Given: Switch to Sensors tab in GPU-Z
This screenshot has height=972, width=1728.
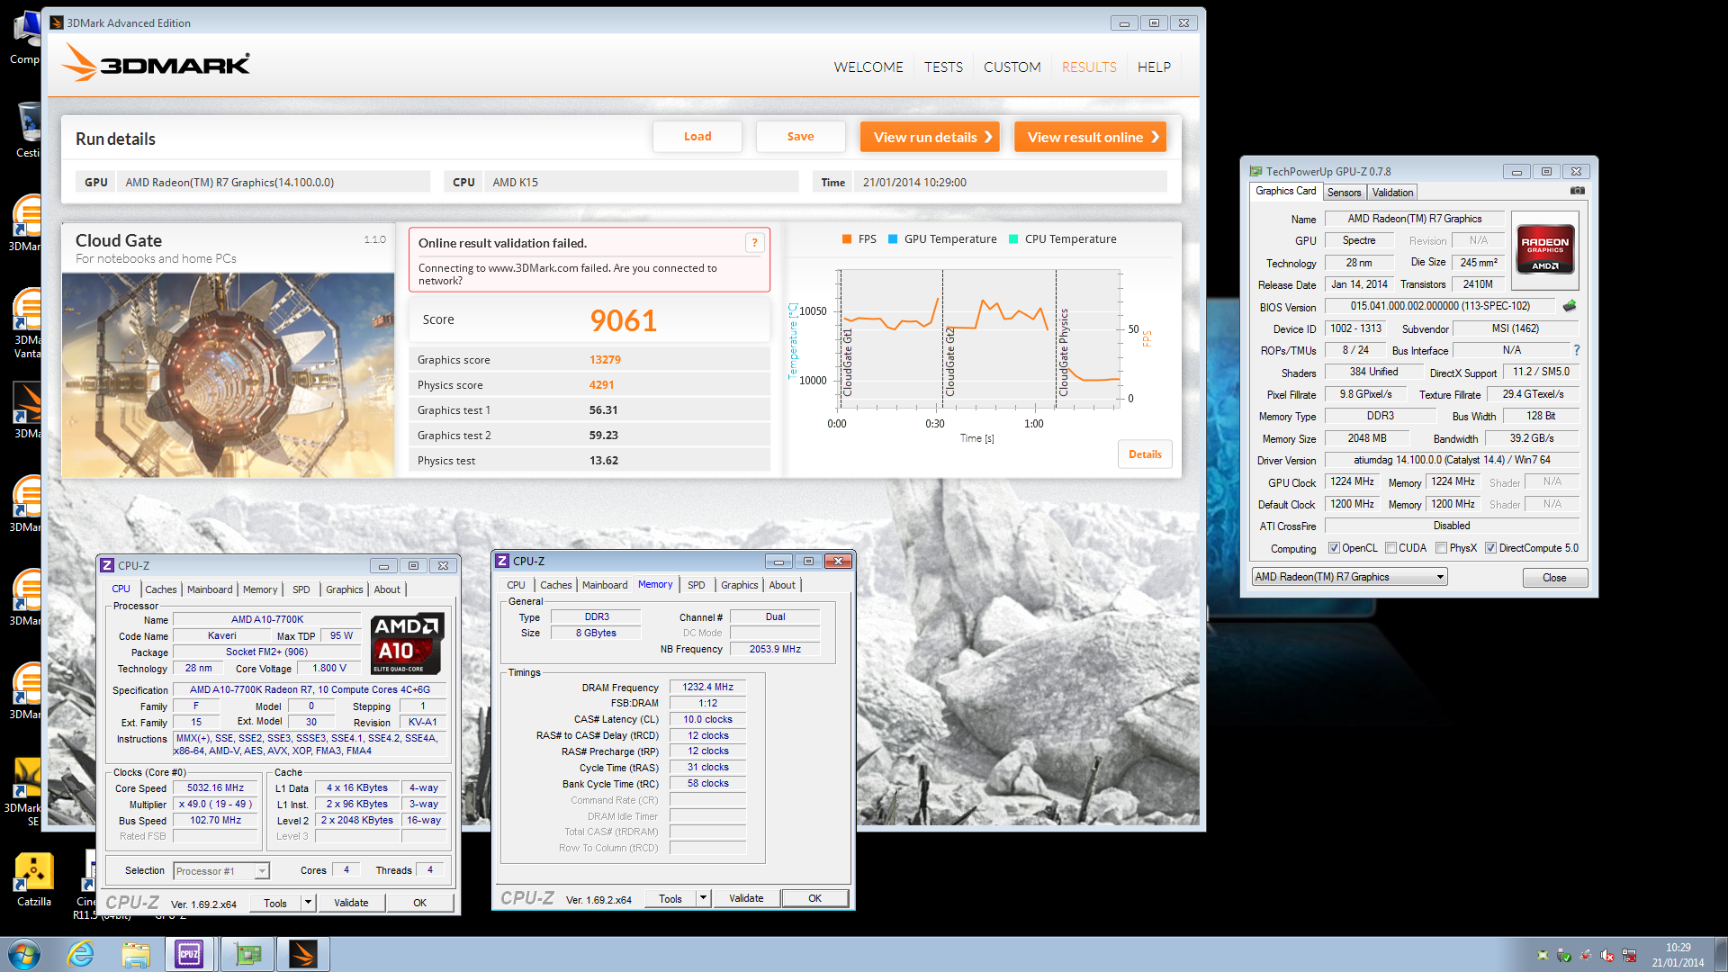Looking at the screenshot, I should (1344, 193).
